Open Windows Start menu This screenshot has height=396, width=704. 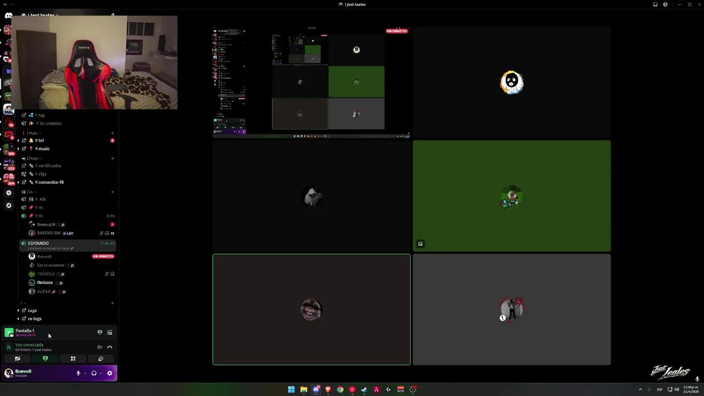pyautogui.click(x=291, y=389)
